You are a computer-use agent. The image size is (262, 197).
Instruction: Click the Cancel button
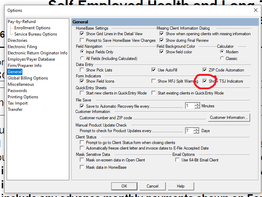(153, 186)
